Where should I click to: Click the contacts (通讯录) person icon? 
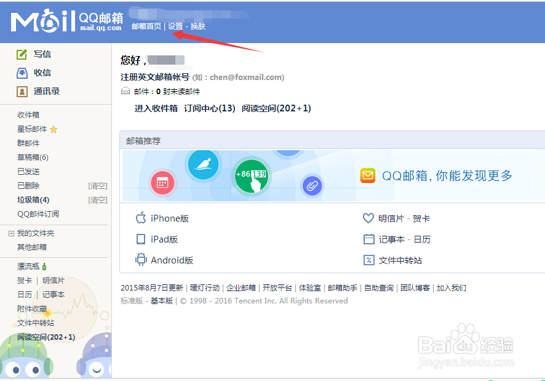point(22,92)
